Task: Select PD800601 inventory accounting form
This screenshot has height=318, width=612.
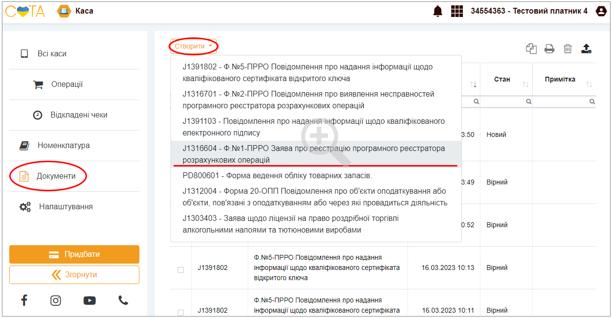Action: coord(316,175)
